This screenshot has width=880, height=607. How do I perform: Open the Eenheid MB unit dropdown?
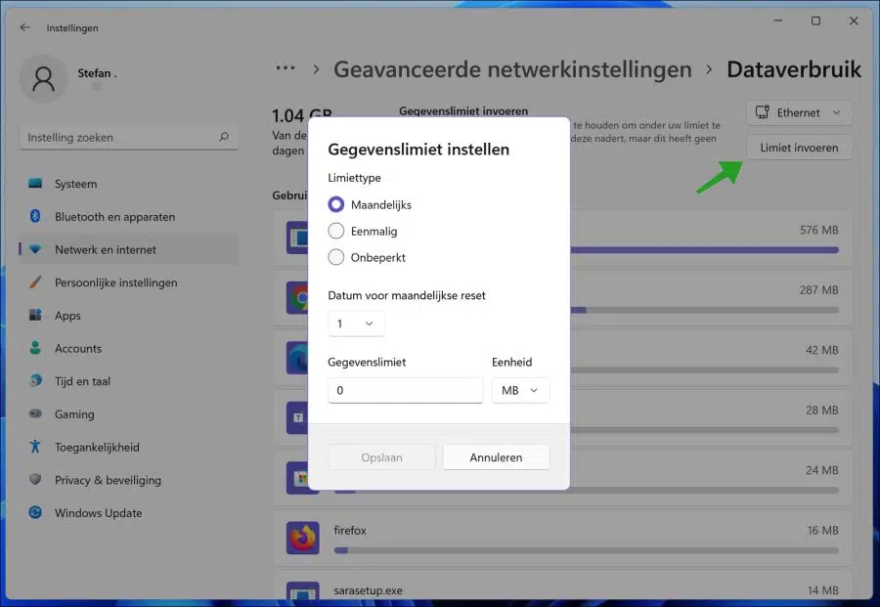pyautogui.click(x=520, y=390)
